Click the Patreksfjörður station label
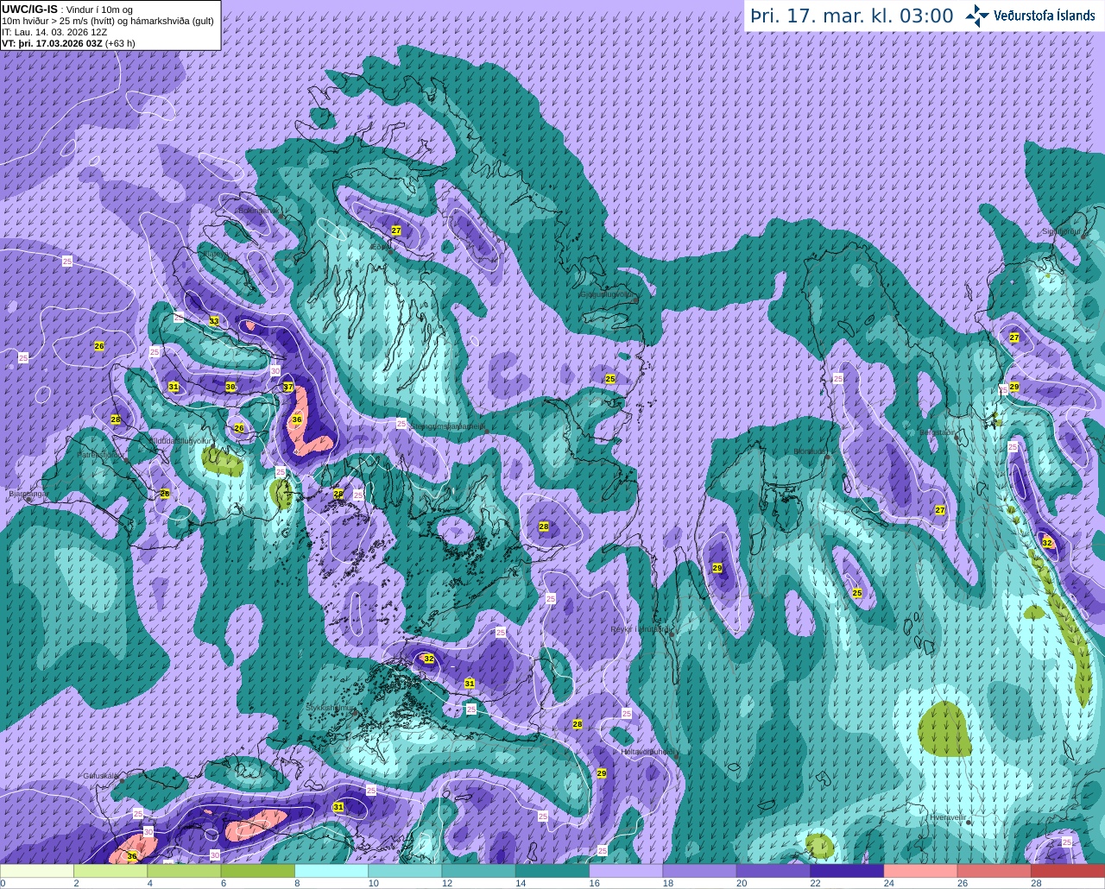1105x889 pixels. click(x=100, y=454)
